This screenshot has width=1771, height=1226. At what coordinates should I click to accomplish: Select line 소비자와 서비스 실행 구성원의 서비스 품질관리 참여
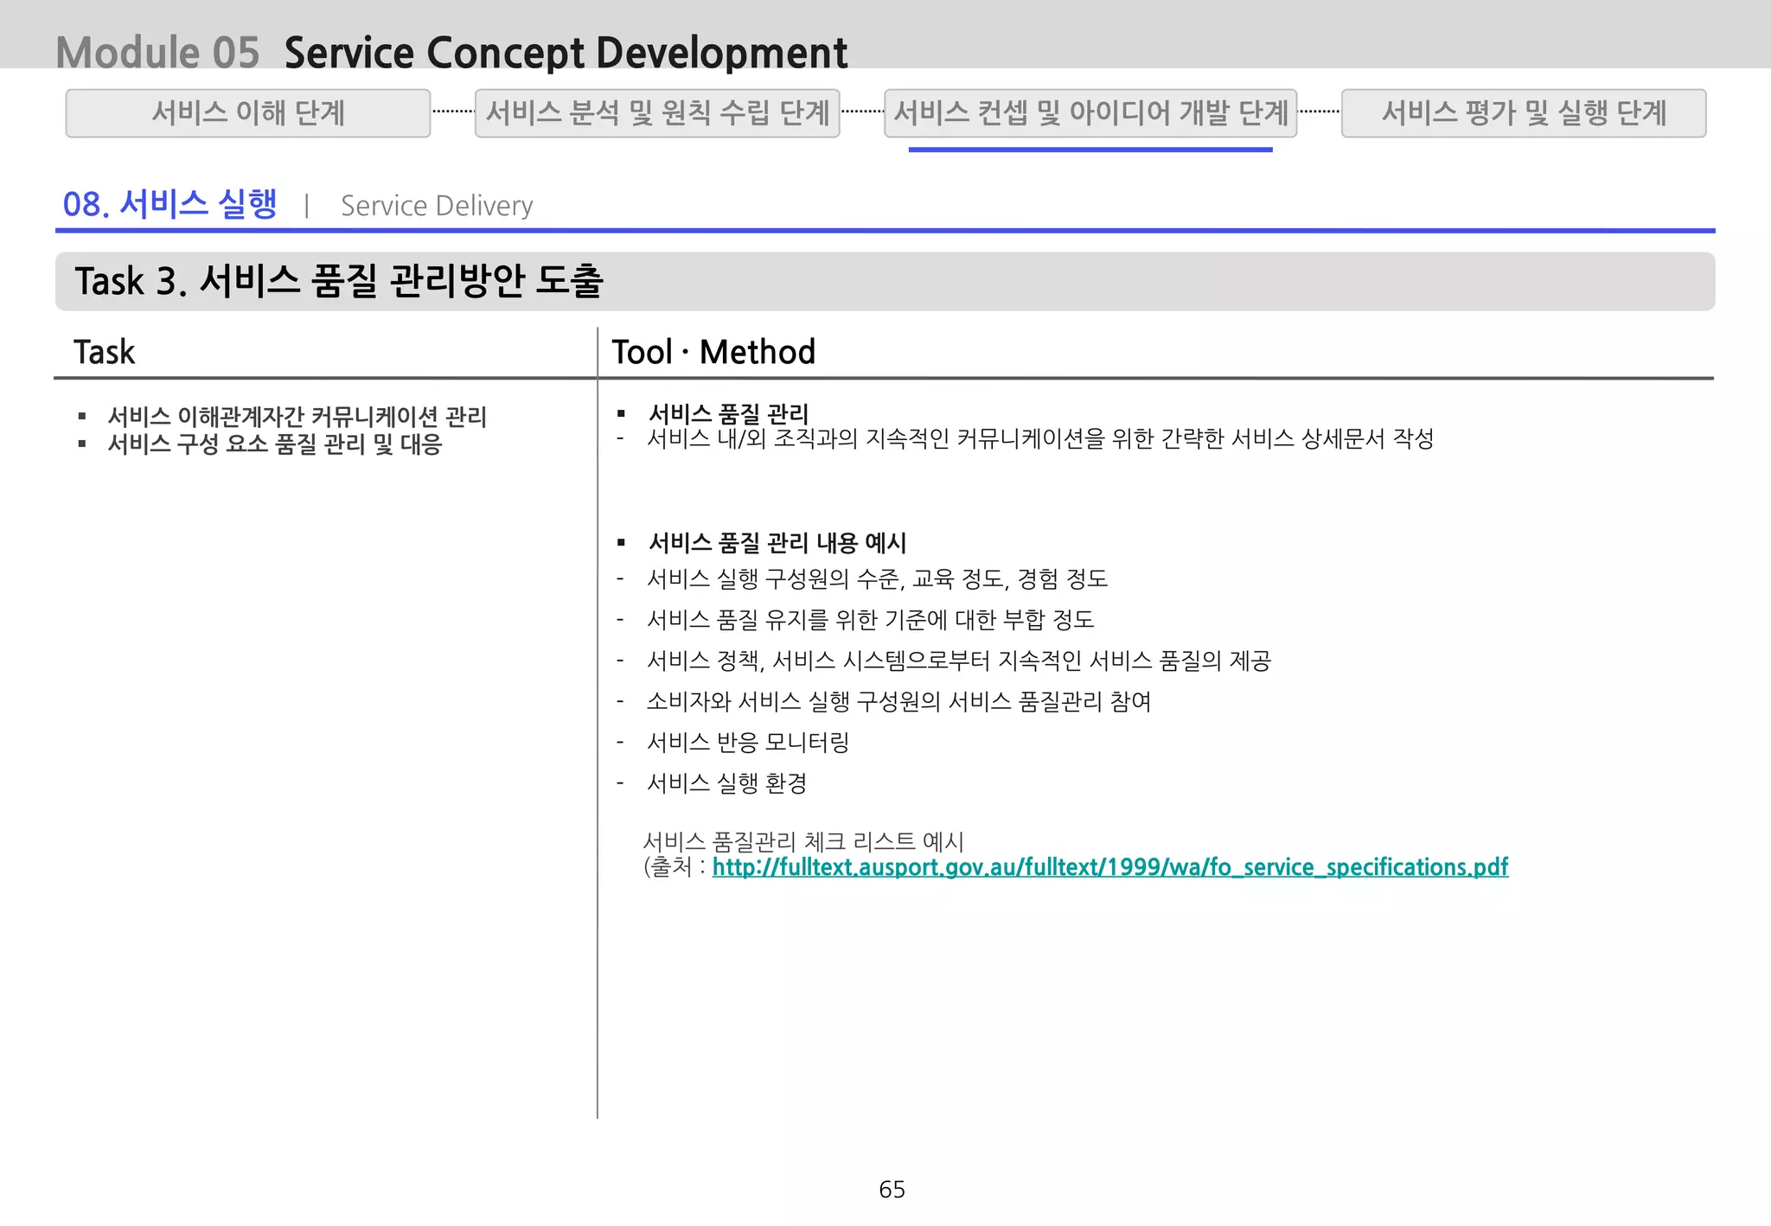point(899,701)
